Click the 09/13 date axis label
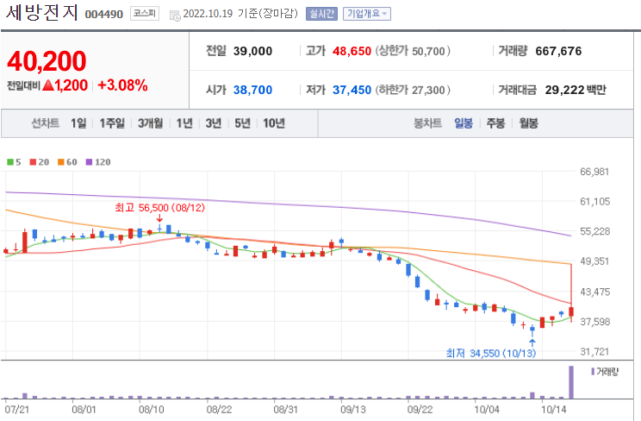 [x=352, y=410]
